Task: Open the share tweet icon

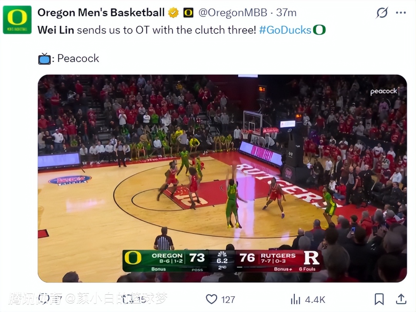Action: pos(401,299)
